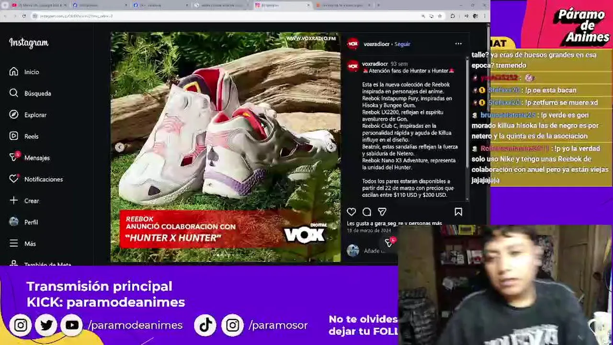Open a new browser tab
613x345 pixels.
coord(378,5)
